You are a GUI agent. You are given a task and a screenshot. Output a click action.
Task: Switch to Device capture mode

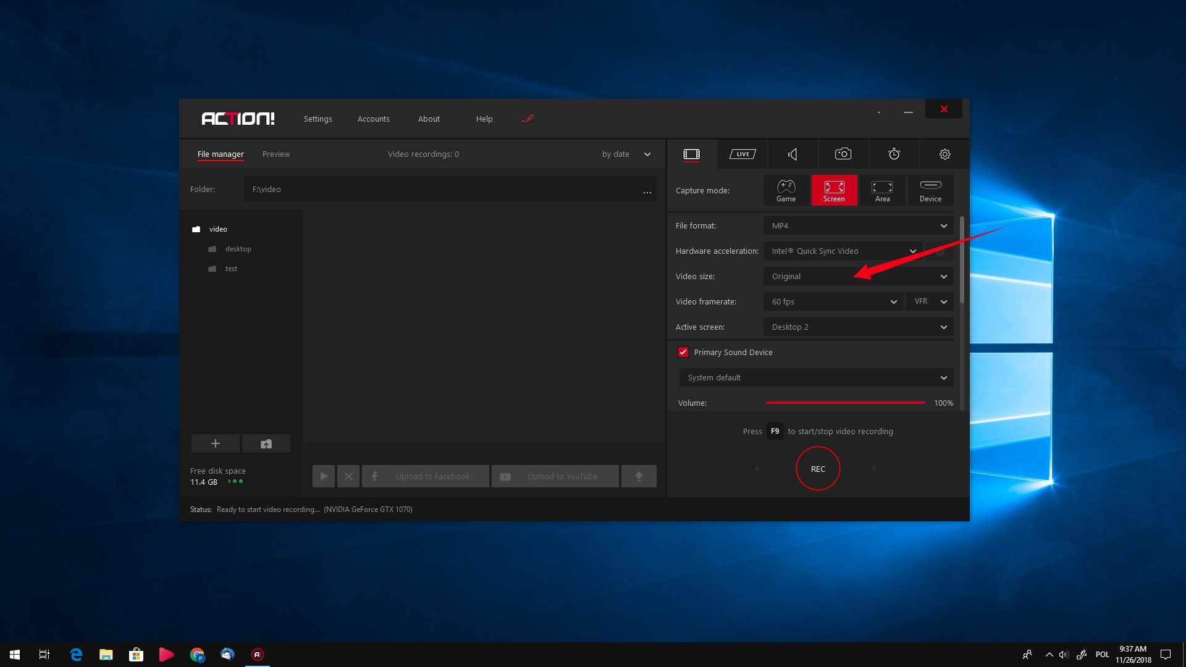[x=930, y=191]
